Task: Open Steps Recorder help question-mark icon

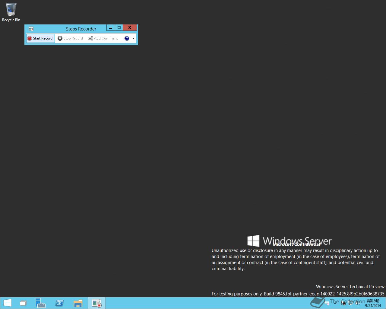Action: pos(127,38)
